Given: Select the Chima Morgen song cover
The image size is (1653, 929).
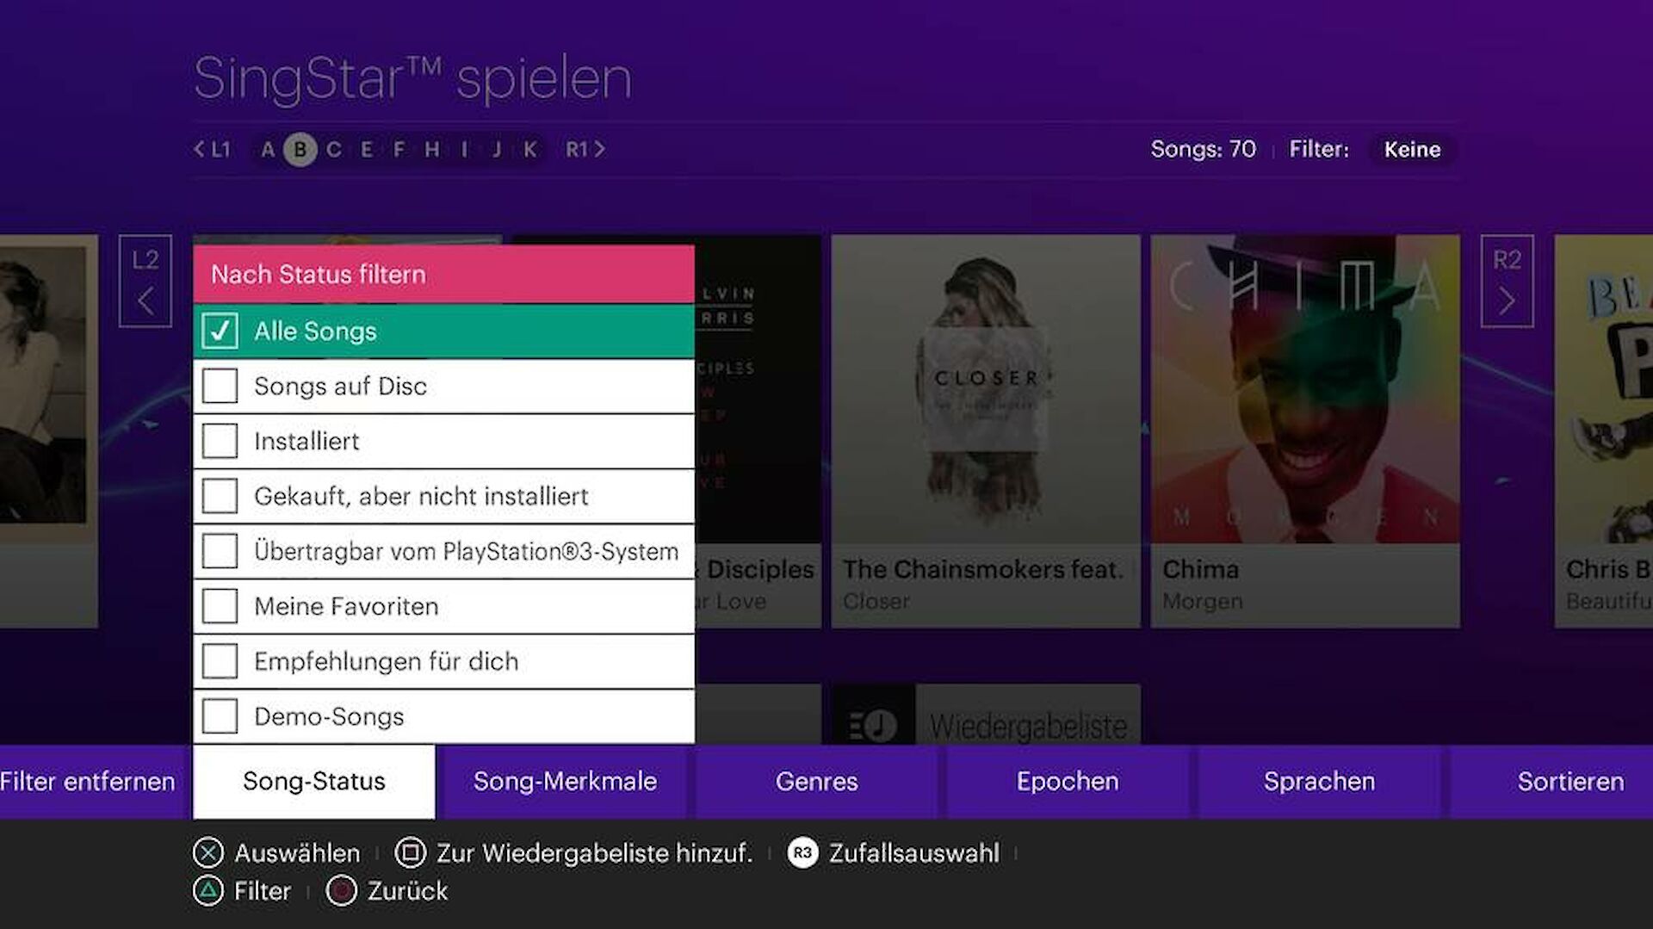Looking at the screenshot, I should (x=1305, y=389).
